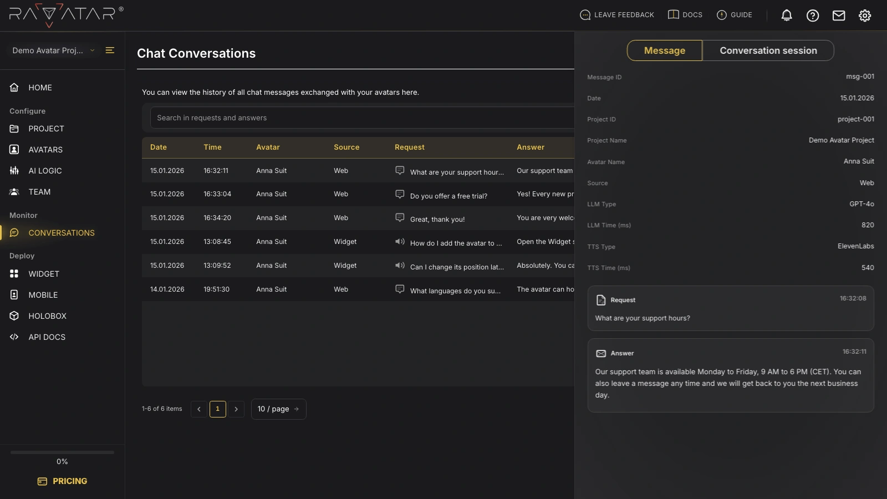Click the msg-001 message ID value
This screenshot has width=887, height=499.
[860, 77]
